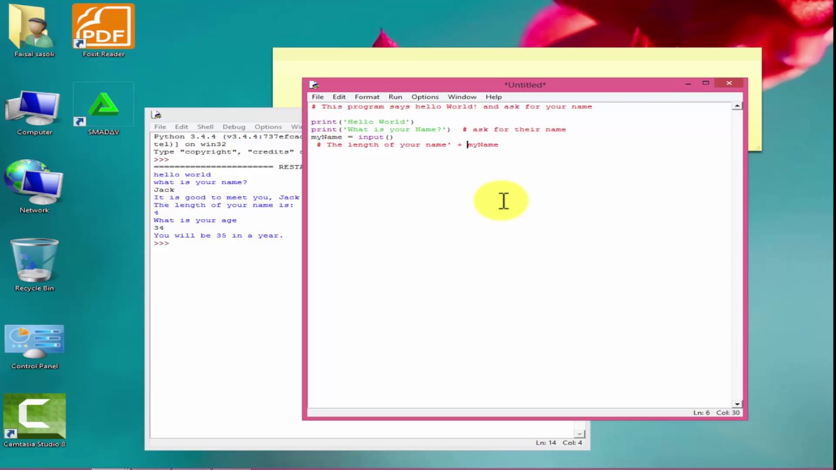Open the Shell menu in Python Shell

click(205, 127)
